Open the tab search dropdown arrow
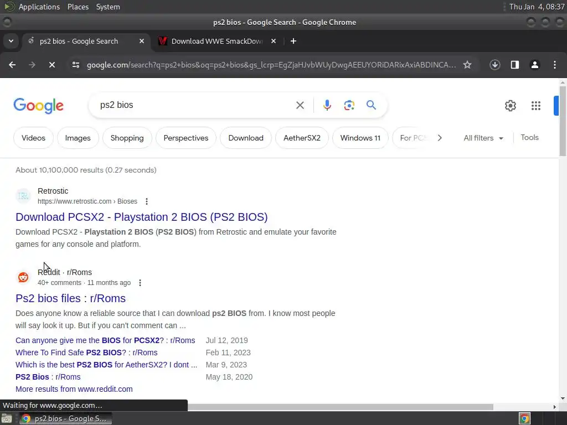This screenshot has width=567, height=425. (11, 41)
